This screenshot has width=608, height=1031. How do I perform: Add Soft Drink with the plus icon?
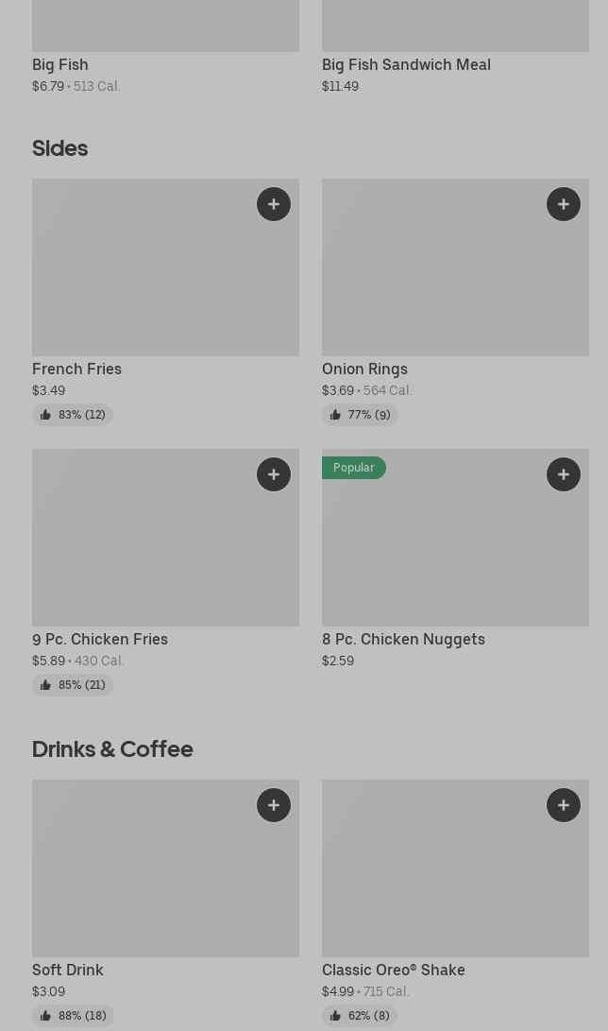click(x=274, y=805)
